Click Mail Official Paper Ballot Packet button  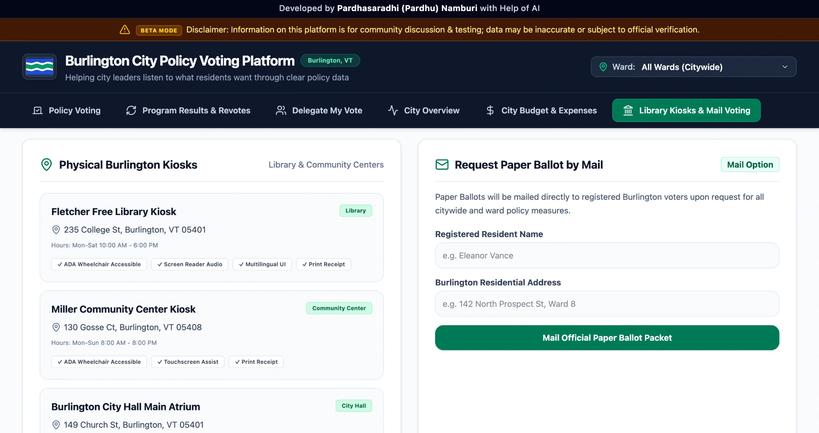pyautogui.click(x=607, y=338)
